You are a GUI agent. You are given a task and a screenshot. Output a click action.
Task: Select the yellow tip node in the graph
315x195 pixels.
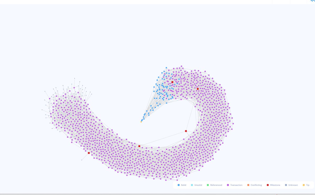tap(141, 122)
